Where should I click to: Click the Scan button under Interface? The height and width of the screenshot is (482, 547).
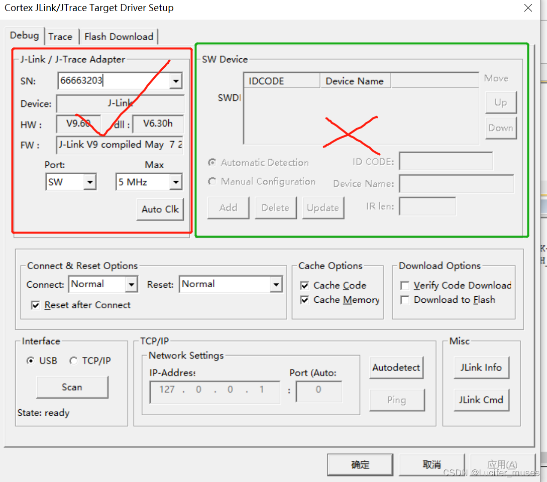72,387
